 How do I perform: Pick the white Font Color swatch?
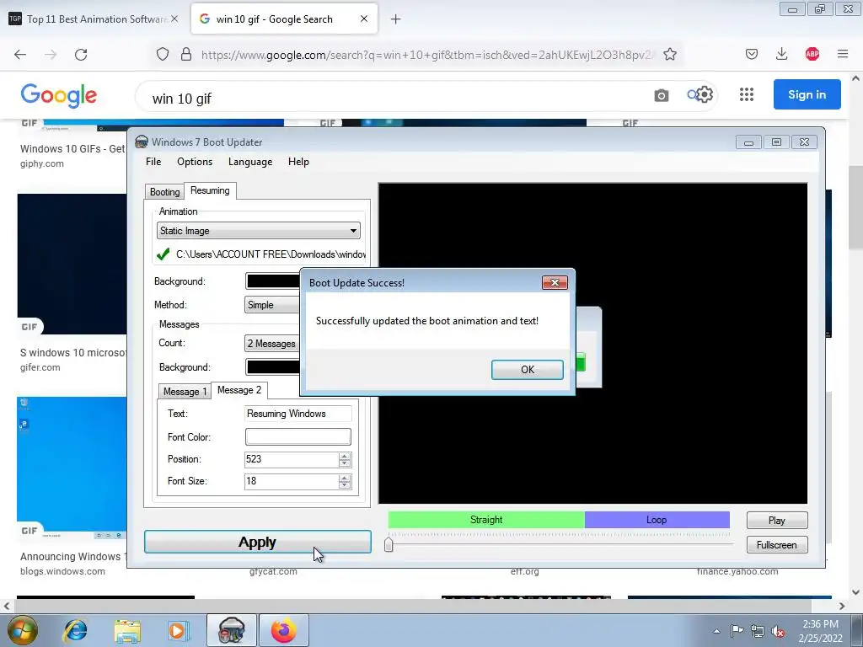[297, 437]
